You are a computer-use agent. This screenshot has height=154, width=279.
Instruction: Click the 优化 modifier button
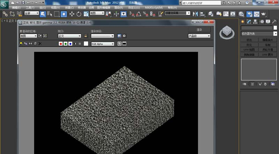click(x=249, y=45)
